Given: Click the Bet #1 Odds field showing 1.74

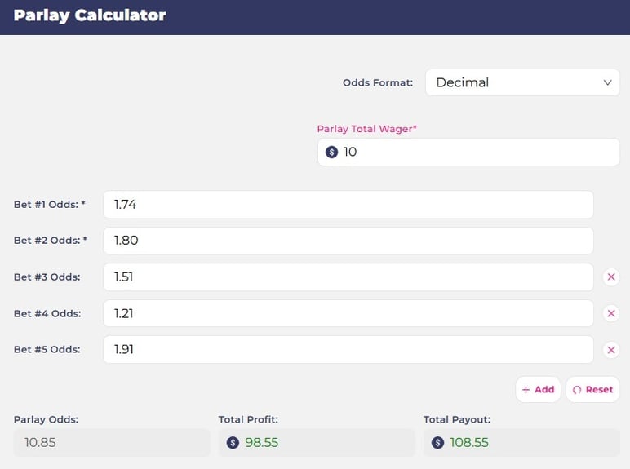Looking at the screenshot, I should [348, 205].
